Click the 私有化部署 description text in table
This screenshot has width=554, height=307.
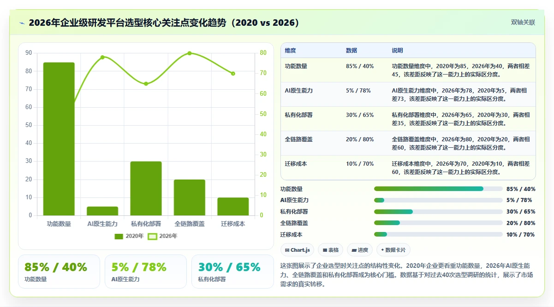[x=461, y=119]
